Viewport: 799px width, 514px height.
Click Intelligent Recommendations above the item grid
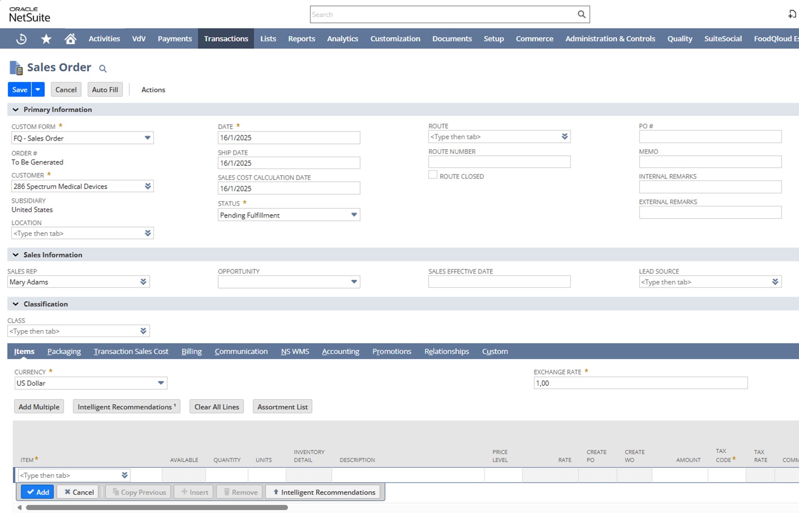click(x=126, y=407)
